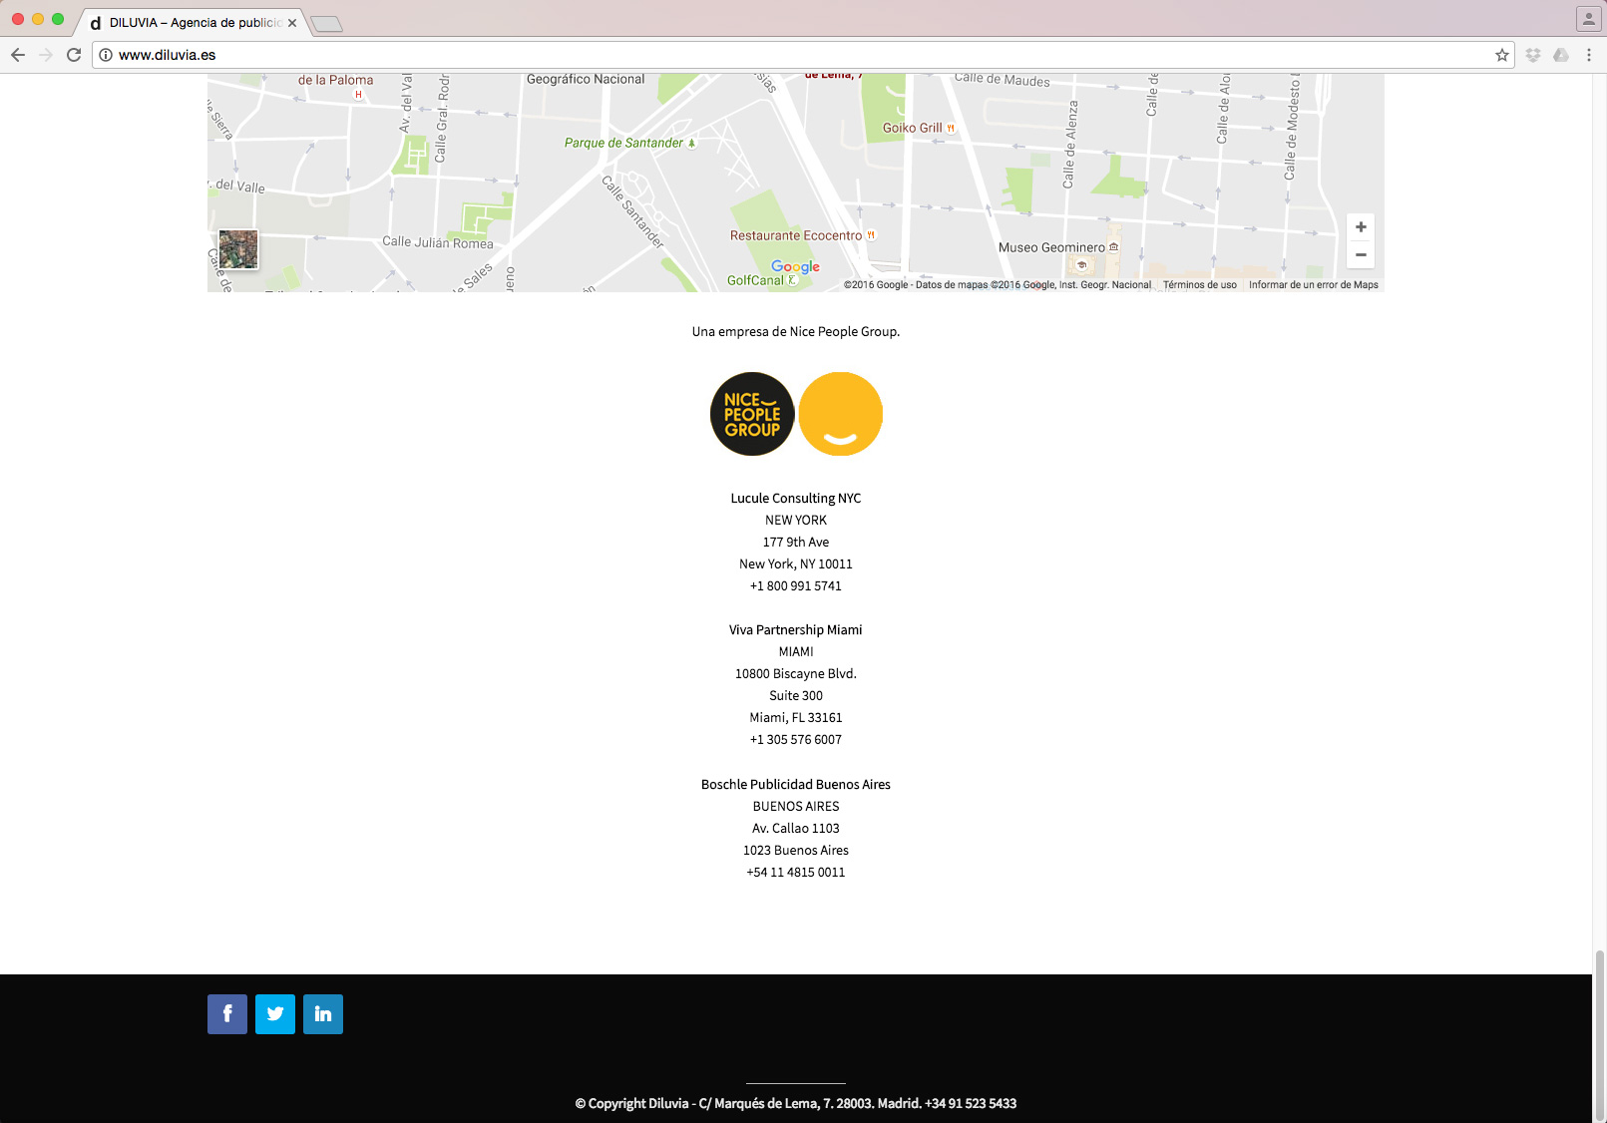1607x1123 pixels.
Task: Reload the current page
Action: (74, 55)
